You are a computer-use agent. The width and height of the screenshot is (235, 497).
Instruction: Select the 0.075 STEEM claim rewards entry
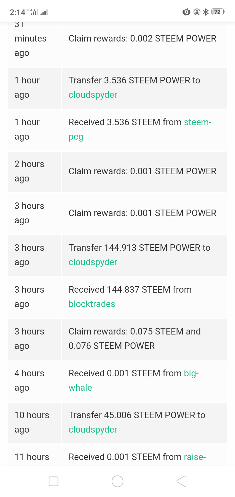[134, 339]
